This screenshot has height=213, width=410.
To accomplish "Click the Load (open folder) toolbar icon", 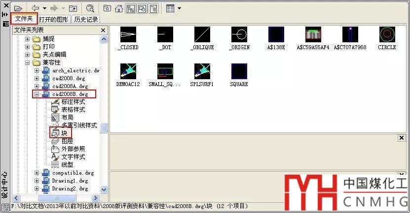I will 18,8.
